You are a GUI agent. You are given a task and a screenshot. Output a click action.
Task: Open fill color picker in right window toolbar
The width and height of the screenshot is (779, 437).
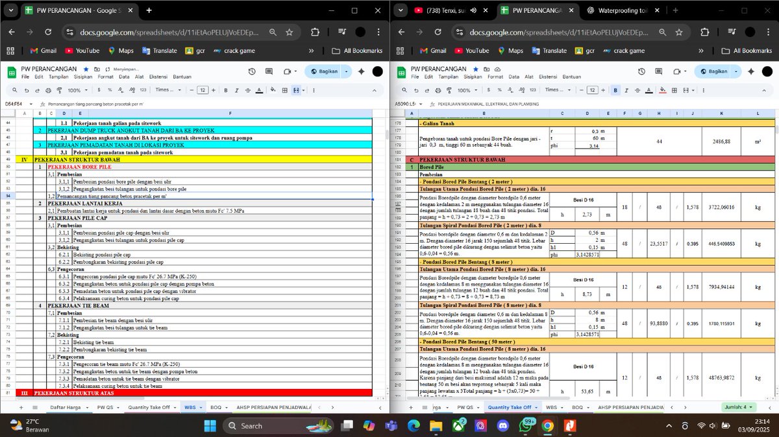point(663,90)
